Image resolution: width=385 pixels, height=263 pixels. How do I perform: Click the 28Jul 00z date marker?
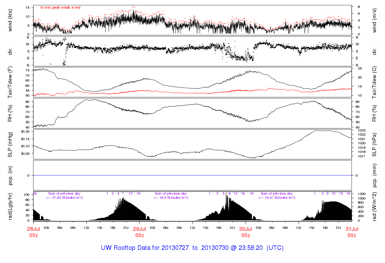coord(33,232)
